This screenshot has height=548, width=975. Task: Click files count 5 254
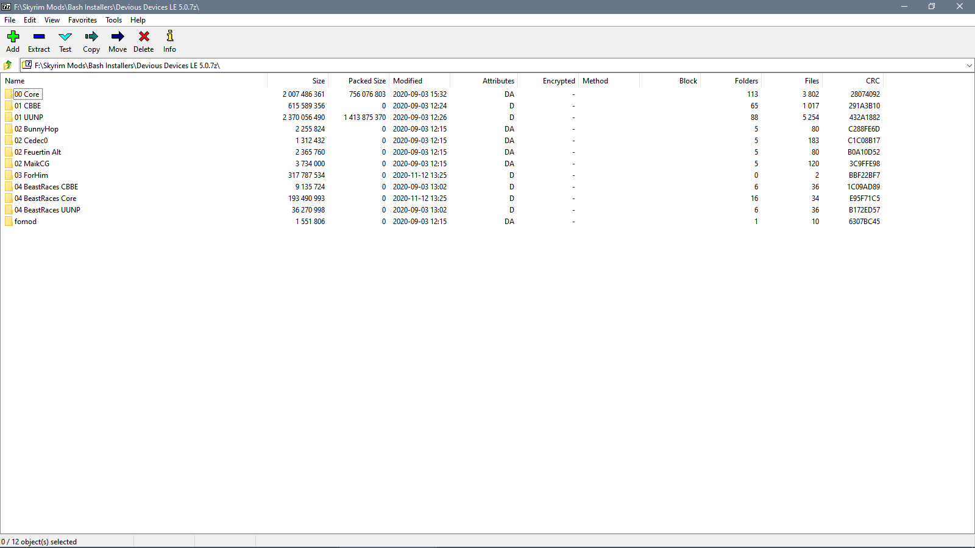pyautogui.click(x=810, y=118)
